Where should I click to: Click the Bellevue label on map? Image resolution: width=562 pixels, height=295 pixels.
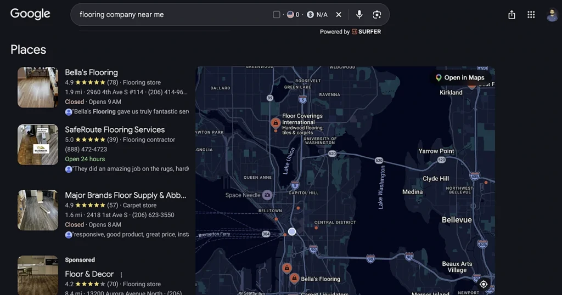[457, 220]
